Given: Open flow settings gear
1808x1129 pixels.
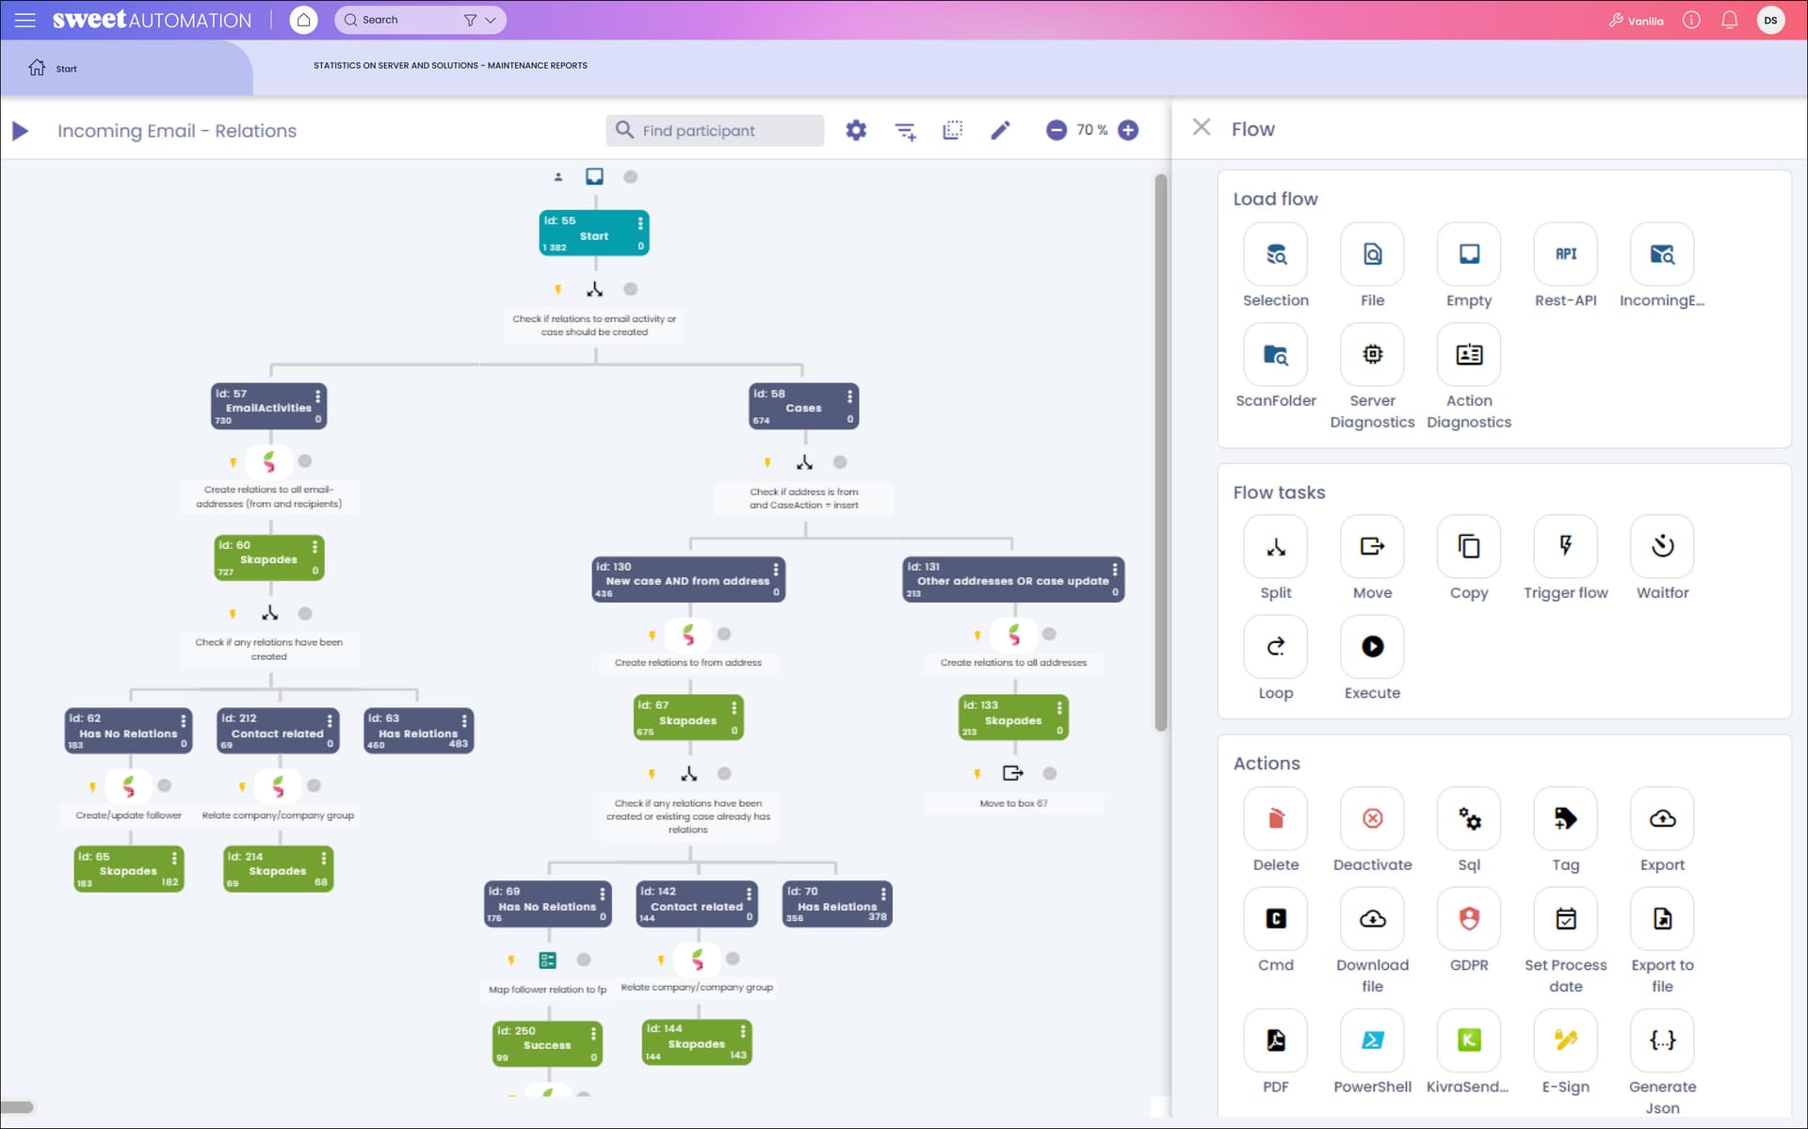Looking at the screenshot, I should click(x=856, y=130).
